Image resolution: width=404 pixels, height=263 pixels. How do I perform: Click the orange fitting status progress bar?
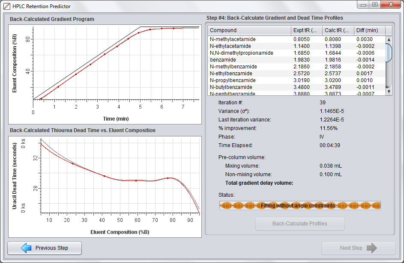[300, 206]
